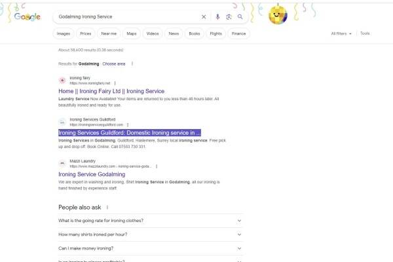Expand 'What is the going rate for ironing clothes?'
Screen dimensions: 393x262
151,221
